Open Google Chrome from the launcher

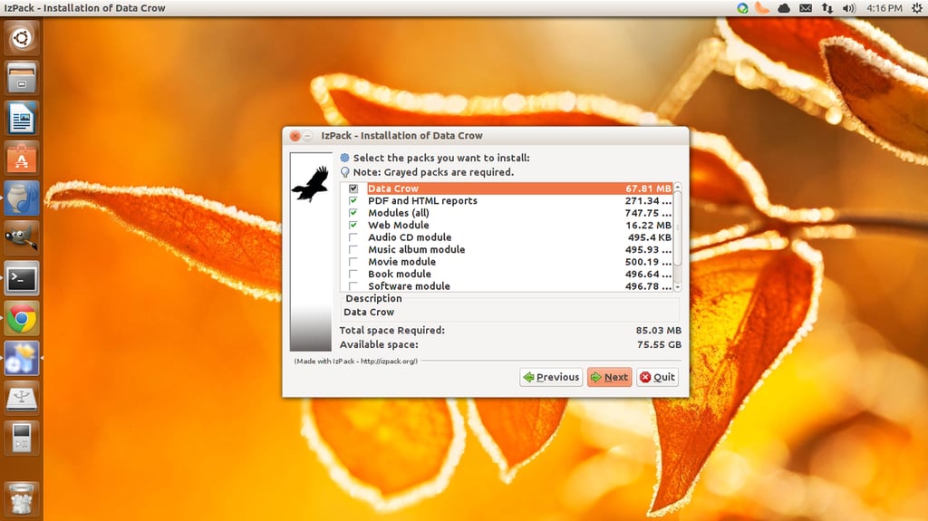(22, 319)
